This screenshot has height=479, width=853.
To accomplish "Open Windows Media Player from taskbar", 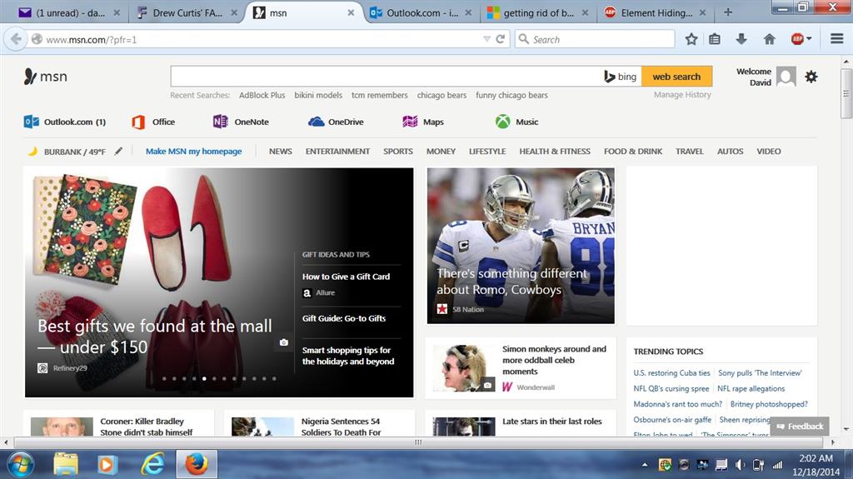I will pyautogui.click(x=107, y=464).
